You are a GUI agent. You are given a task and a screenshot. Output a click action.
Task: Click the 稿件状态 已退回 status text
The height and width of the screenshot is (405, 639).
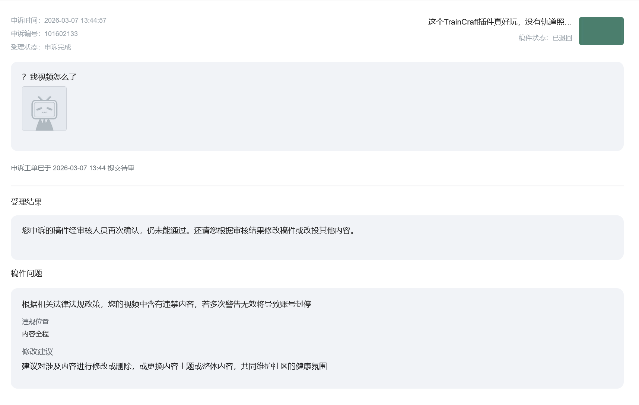click(545, 38)
